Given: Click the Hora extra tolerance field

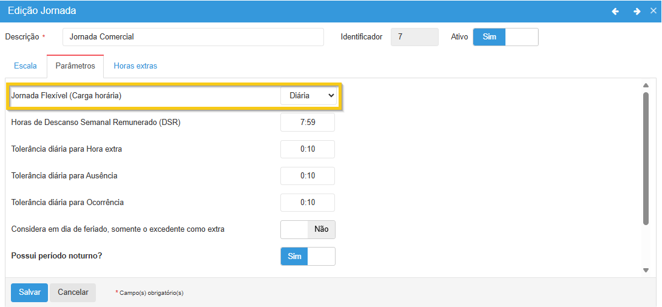Looking at the screenshot, I should coord(308,149).
